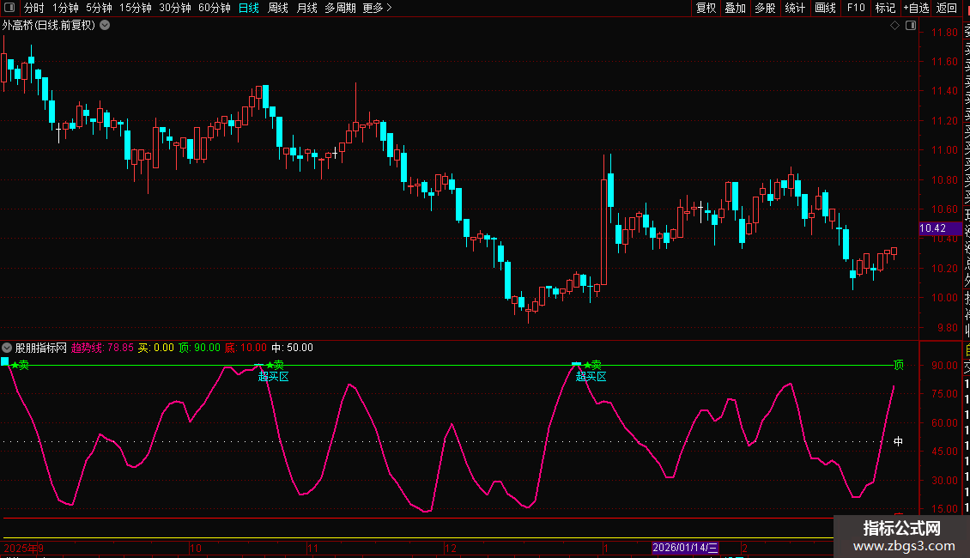970x558 pixels.
Task: Switch to the 30分钟 period
Action: (175, 8)
